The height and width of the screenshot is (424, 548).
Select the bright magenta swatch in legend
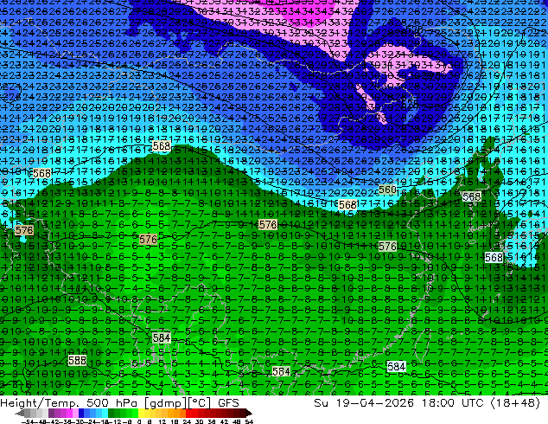pyautogui.click(x=69, y=414)
